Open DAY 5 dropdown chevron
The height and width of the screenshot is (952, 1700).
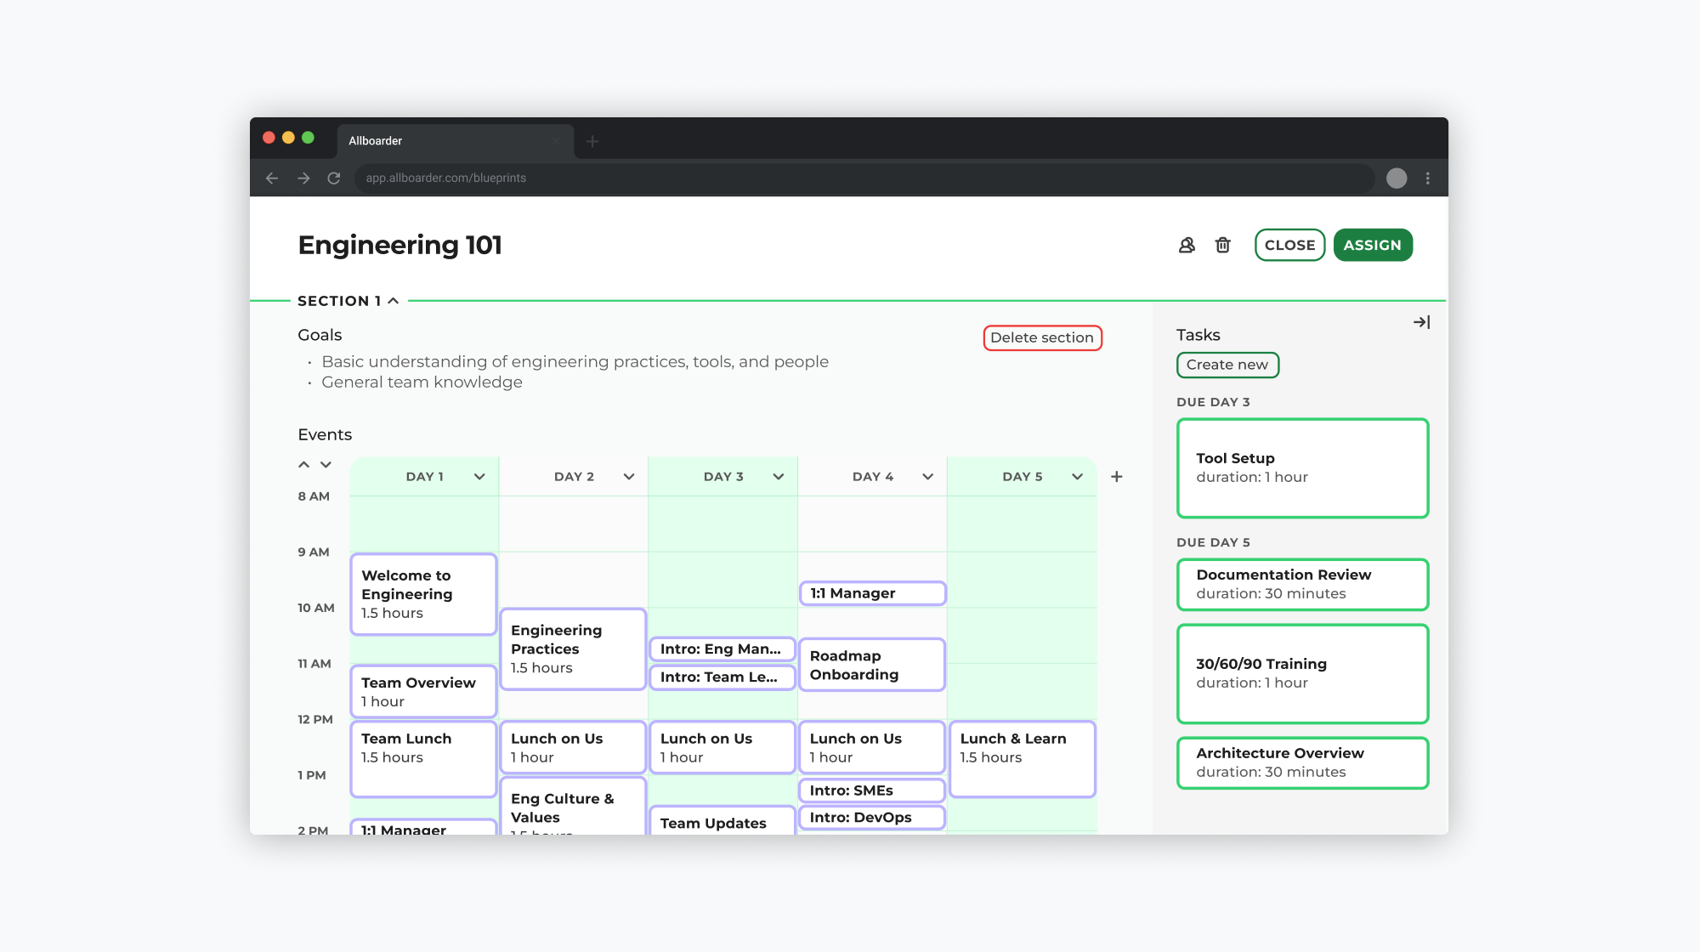1077,477
